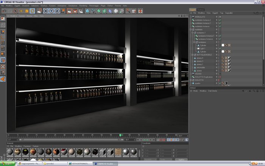Click the Windows Start button
Viewport: 265px width, 166px height.
[8, 164]
